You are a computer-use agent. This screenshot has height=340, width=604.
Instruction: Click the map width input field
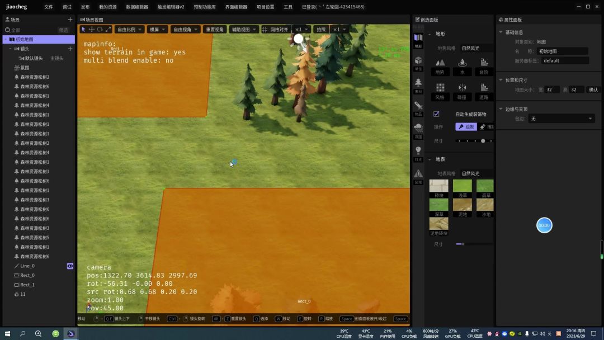coord(551,89)
